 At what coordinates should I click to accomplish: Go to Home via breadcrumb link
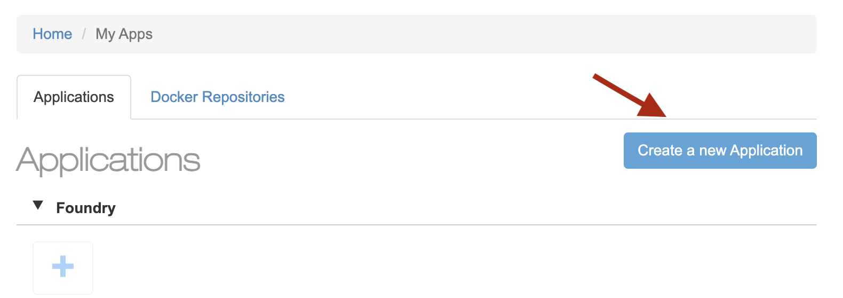pyautogui.click(x=52, y=34)
